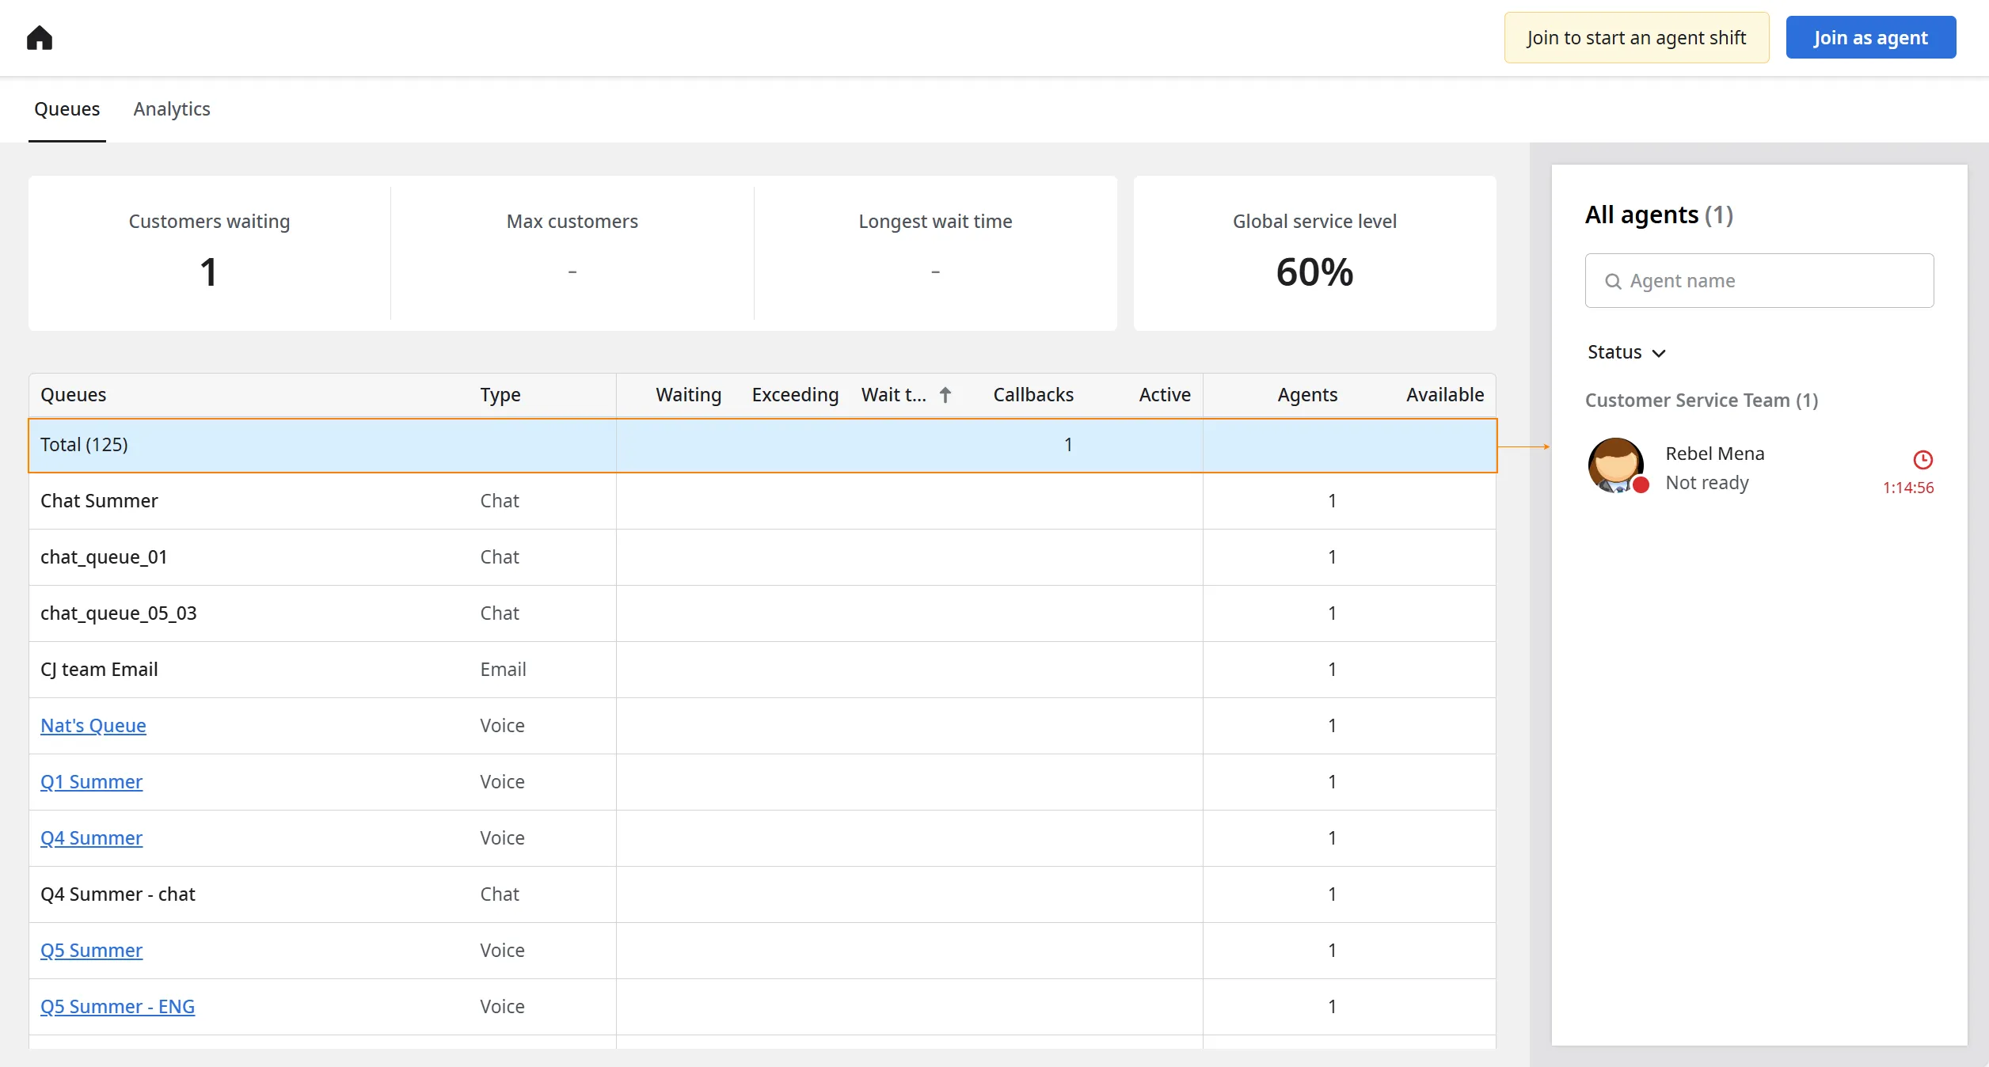Sort by the Queues column header
Screen dimensions: 1989x1067
(74, 395)
